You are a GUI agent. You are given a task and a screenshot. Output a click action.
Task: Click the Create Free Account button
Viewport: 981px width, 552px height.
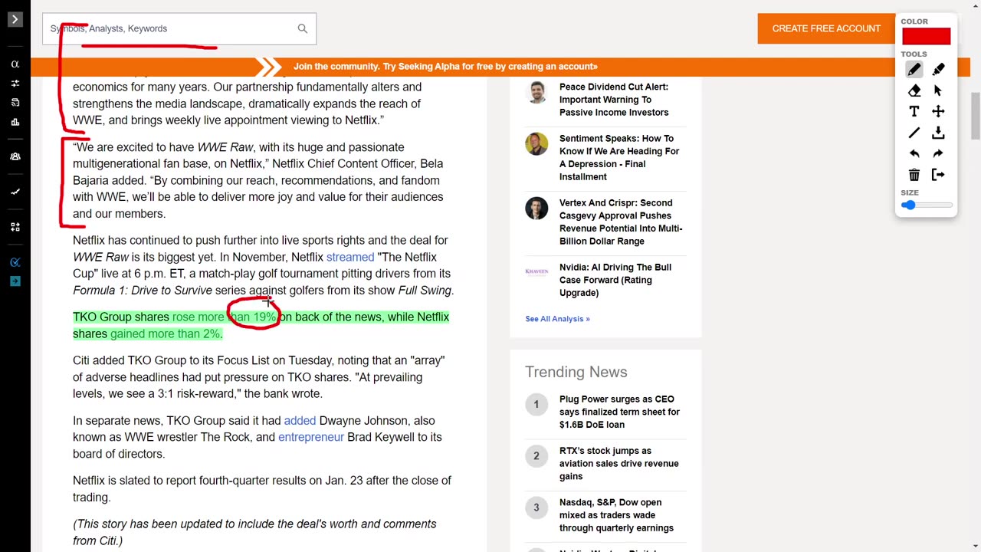tap(826, 28)
